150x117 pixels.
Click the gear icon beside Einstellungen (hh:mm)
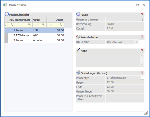[x=78, y=73]
